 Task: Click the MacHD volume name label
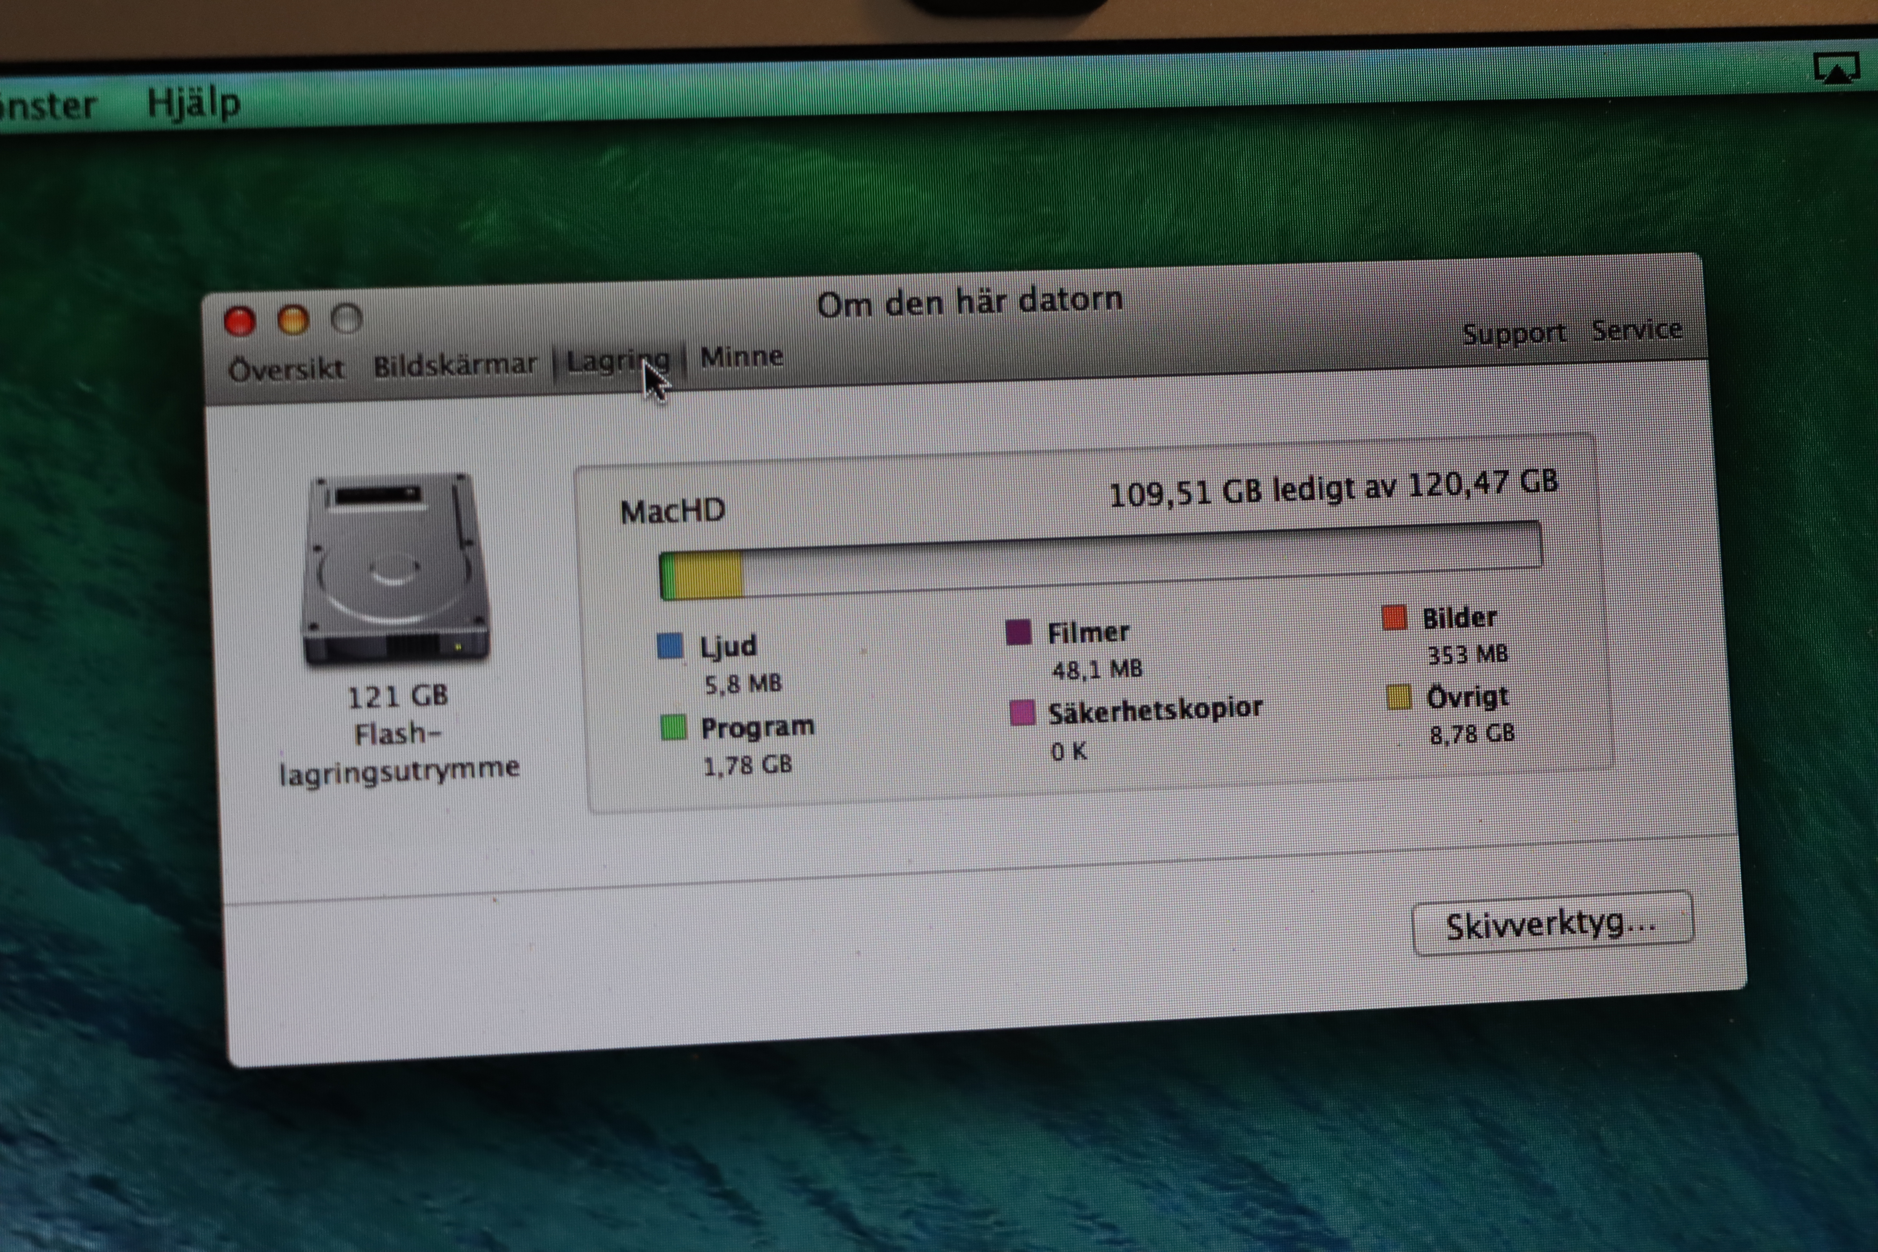pos(672,511)
